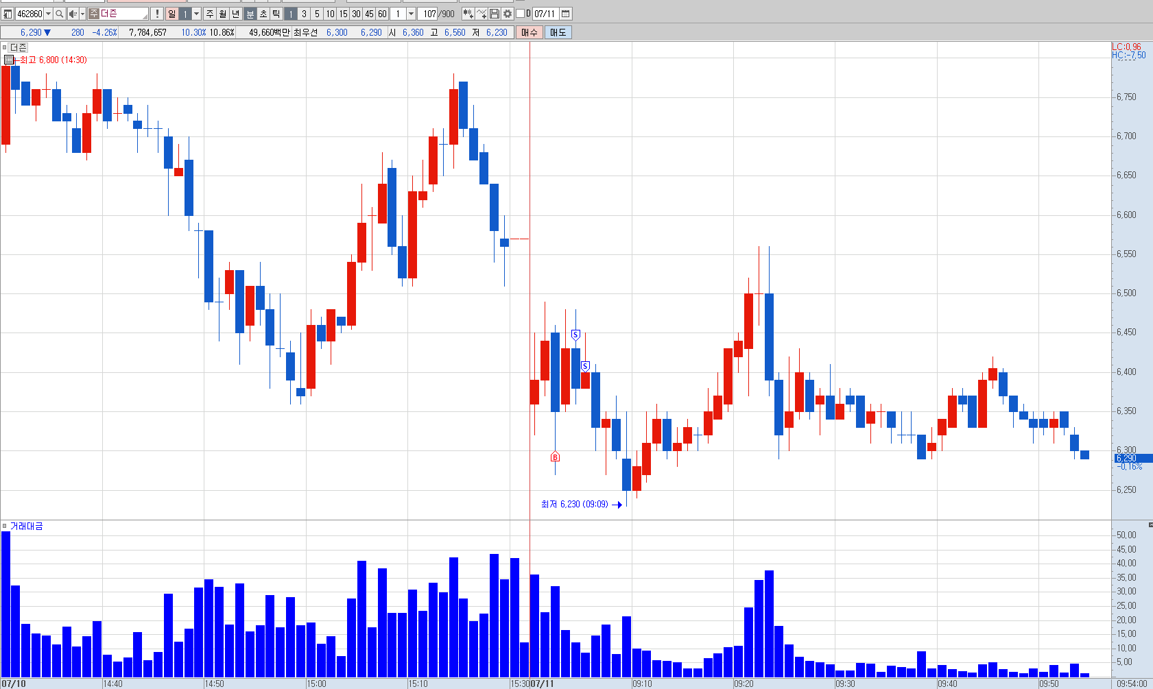
Task: Open the chart settings gear icon
Action: click(x=508, y=14)
